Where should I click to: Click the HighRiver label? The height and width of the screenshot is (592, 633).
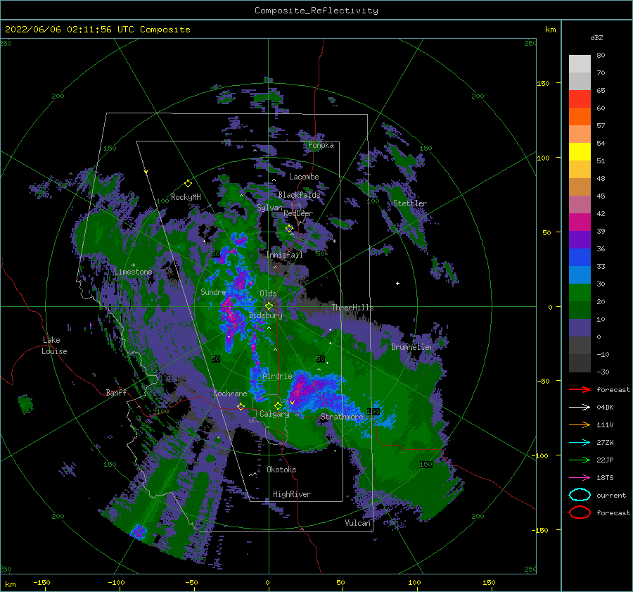(292, 494)
